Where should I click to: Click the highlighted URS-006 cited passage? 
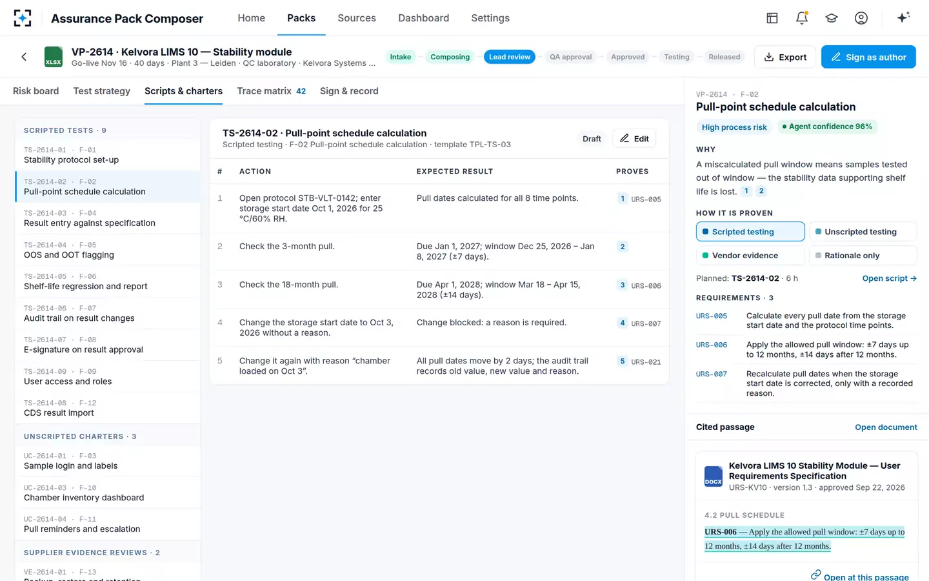pyautogui.click(x=804, y=539)
